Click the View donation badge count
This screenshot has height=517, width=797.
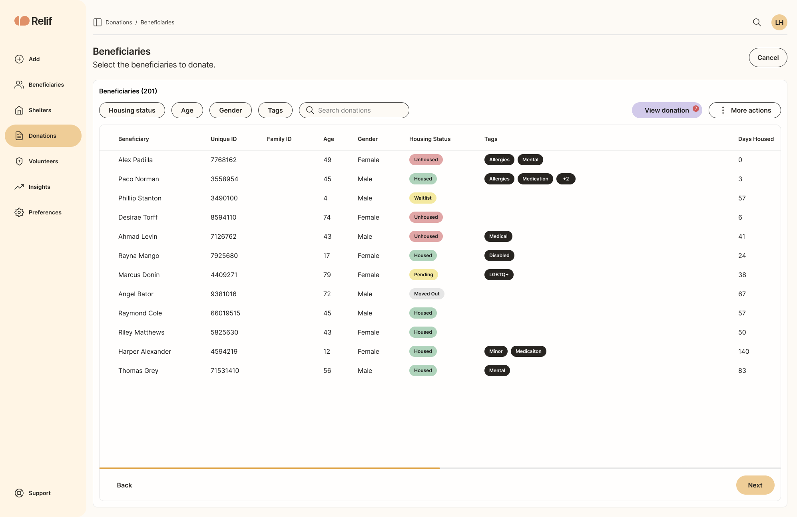click(696, 109)
